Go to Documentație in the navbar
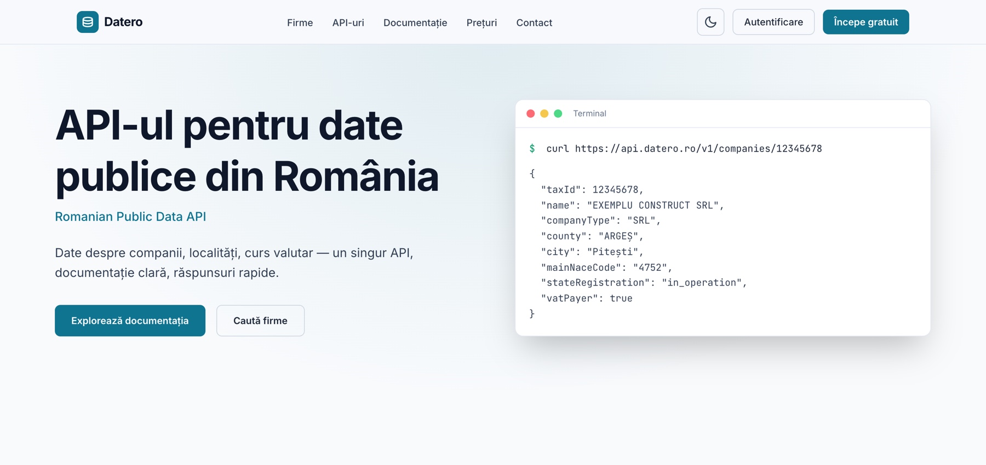Screen dimensions: 986x465 [415, 22]
